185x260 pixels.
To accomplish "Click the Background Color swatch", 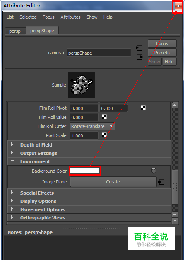I will (x=84, y=171).
